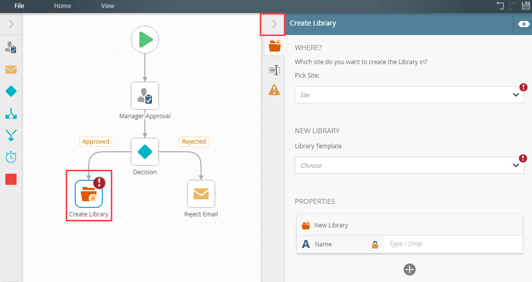Select the Merge step in toolbox
Screen dimensions: 532x282
(x=11, y=135)
